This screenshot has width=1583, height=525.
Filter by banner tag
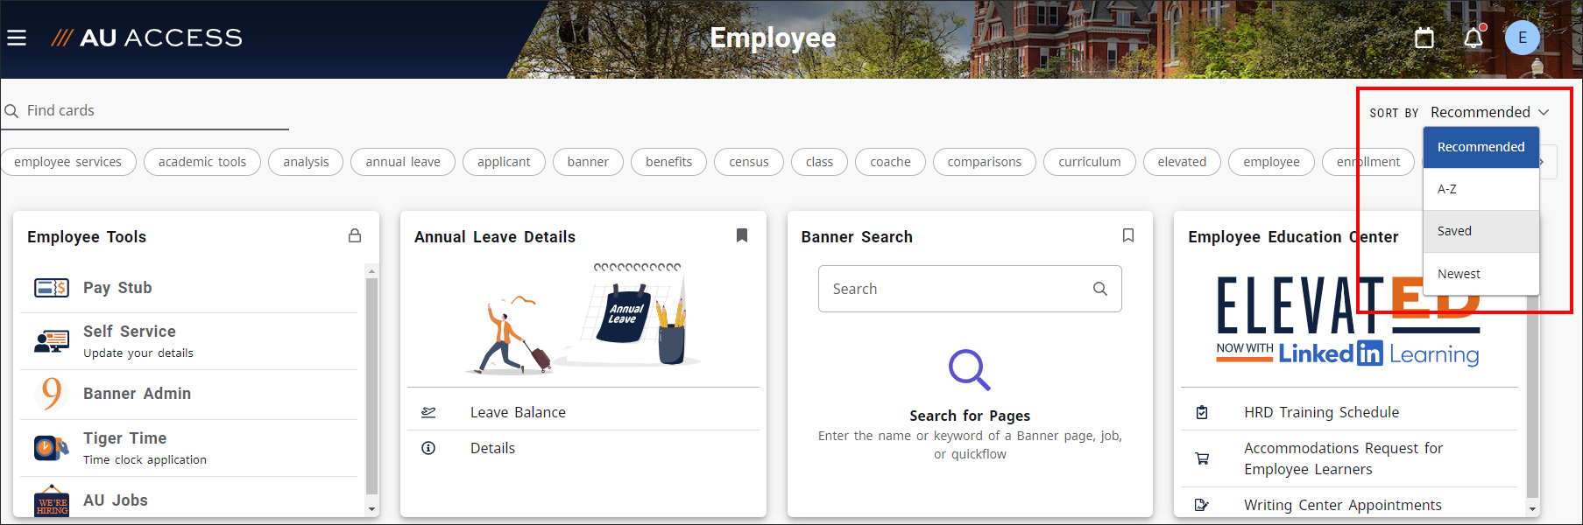click(588, 162)
